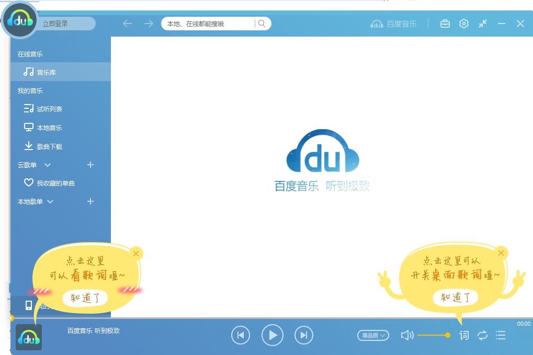The image size is (533, 355).
Task: Toggle the loop playback mode icon
Action: [x=482, y=335]
